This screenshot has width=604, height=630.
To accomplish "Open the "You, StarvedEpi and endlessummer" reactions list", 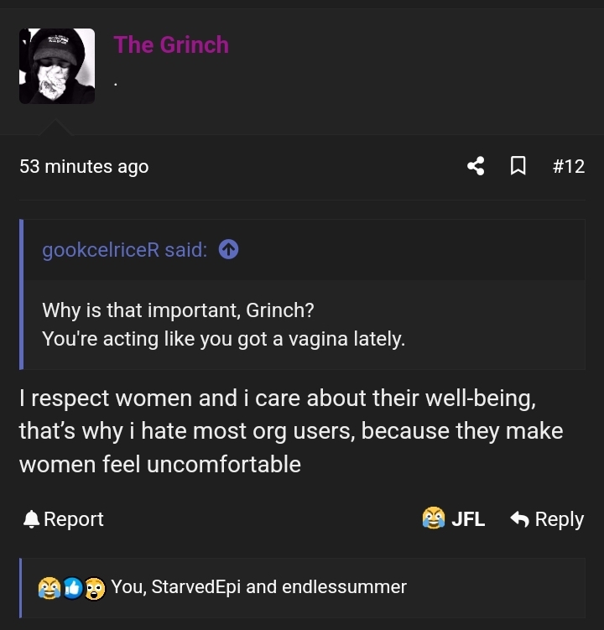I will click(x=258, y=587).
